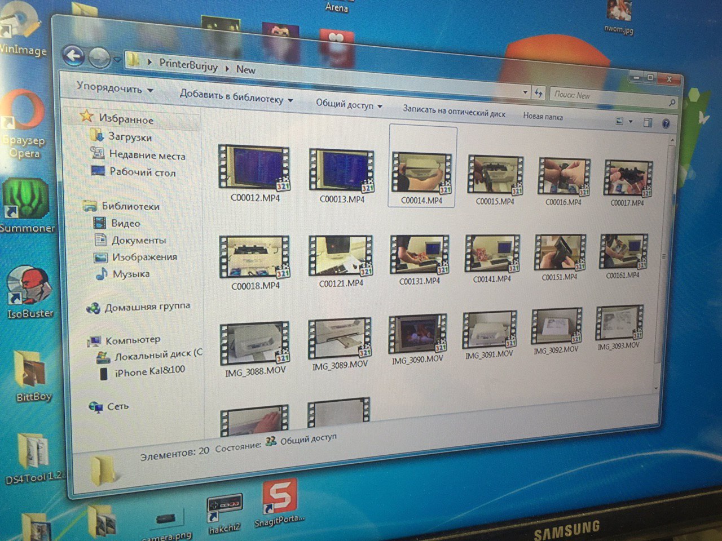Select the C00131.MP4 video file
Screen dimensions: 722x541
point(419,259)
